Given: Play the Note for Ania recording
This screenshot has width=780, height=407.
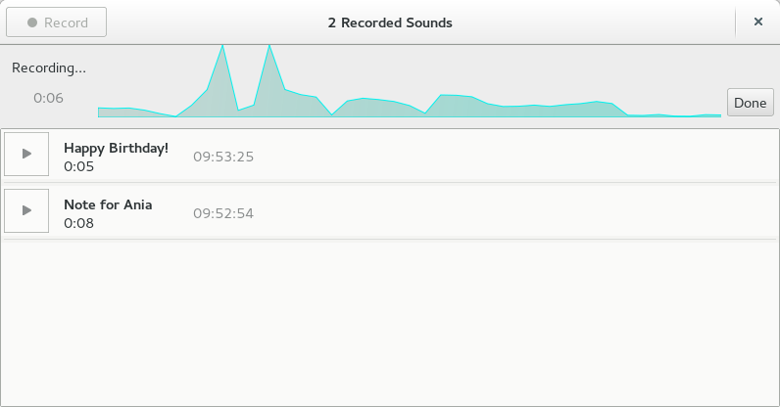Looking at the screenshot, I should pyautogui.click(x=26, y=210).
